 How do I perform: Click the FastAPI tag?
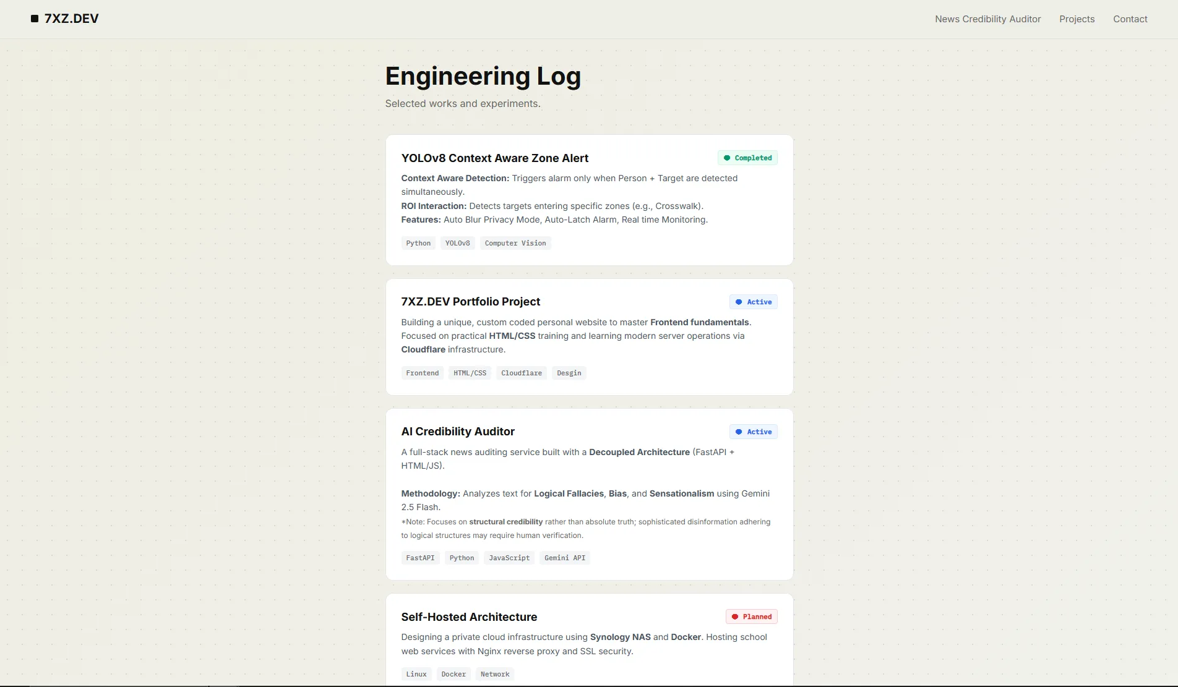coord(420,558)
